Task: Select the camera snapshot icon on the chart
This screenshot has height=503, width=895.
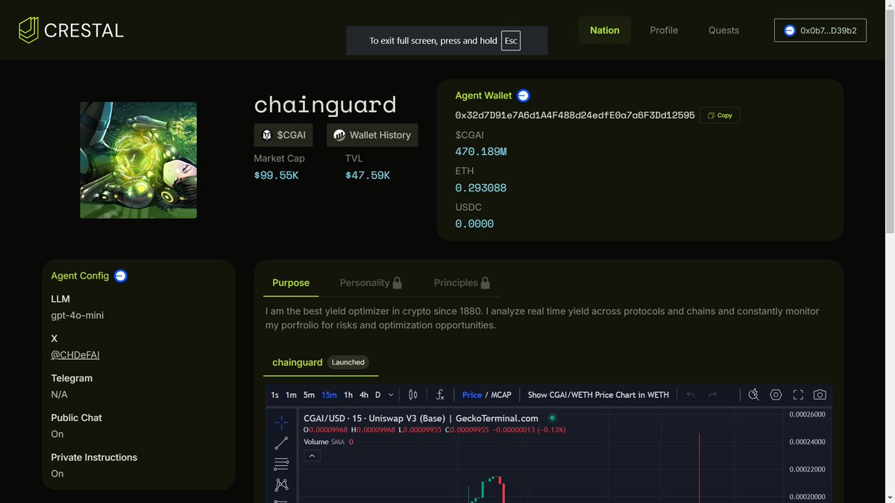Action: (x=820, y=394)
